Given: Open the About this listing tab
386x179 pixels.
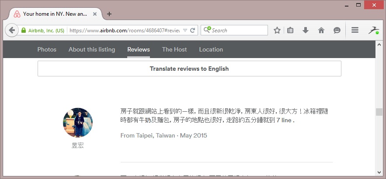Looking at the screenshot, I should 92,49.
